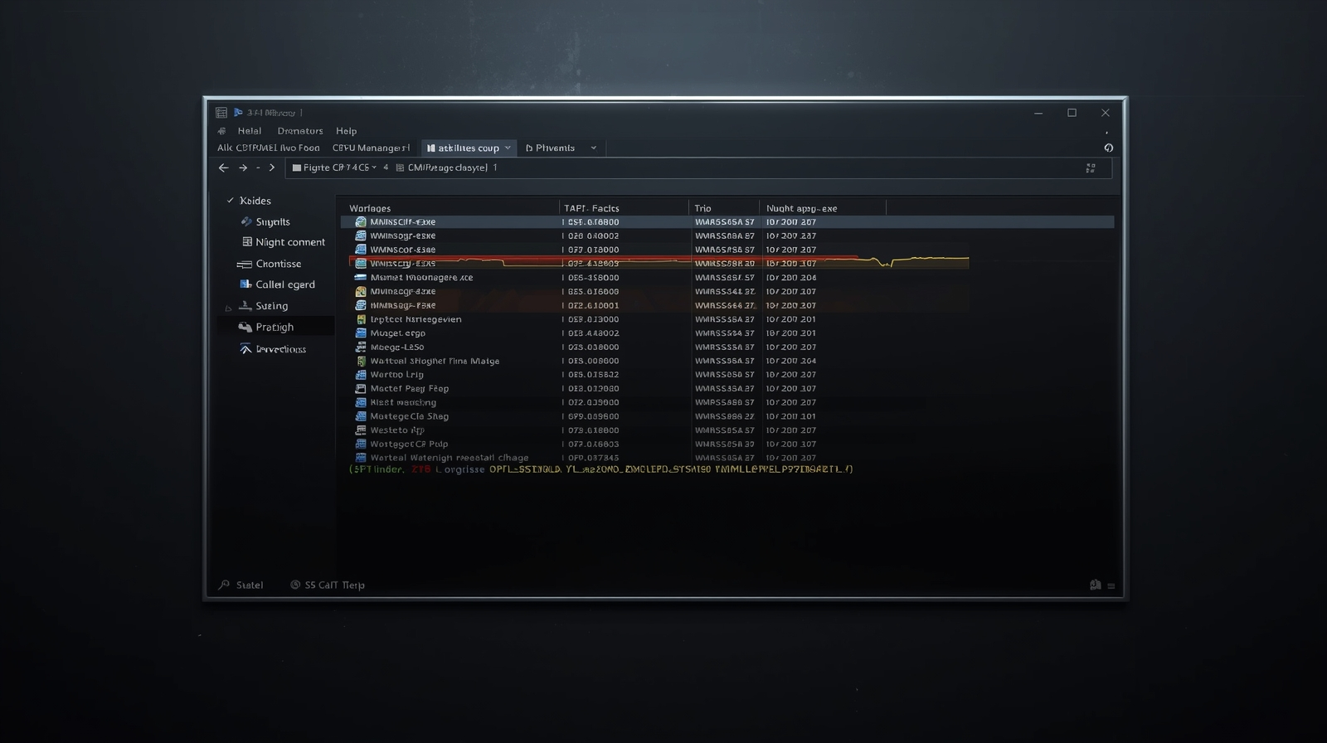Collapse the Koides tree section
1327x743 pixels.
tap(231, 201)
